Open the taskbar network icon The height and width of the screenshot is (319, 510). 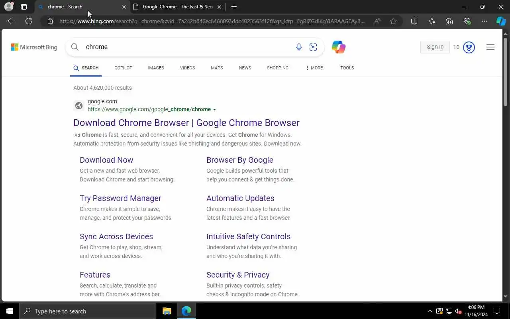(449, 311)
